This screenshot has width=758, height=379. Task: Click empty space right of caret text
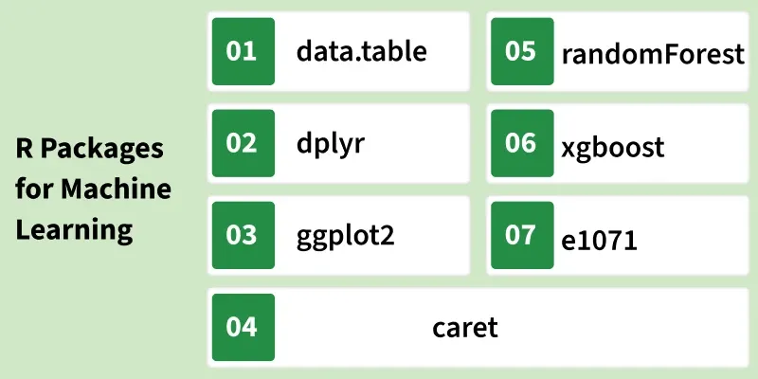pos(623,327)
